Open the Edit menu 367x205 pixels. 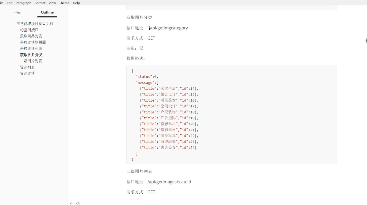tap(10, 3)
